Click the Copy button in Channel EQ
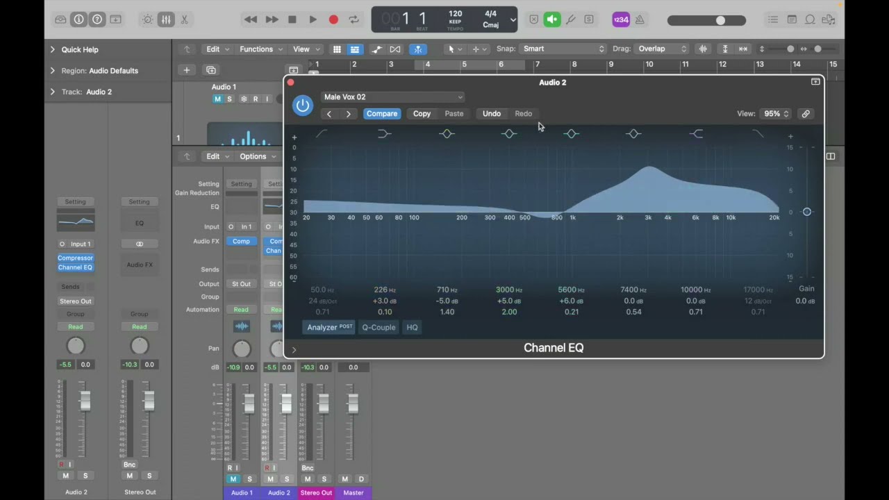Viewport: 889px width, 500px height. (x=422, y=114)
